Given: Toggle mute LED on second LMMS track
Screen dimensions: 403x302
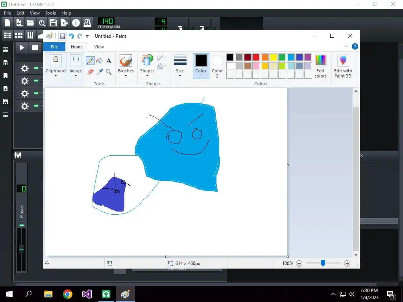Looking at the screenshot, I should pyautogui.click(x=36, y=81).
